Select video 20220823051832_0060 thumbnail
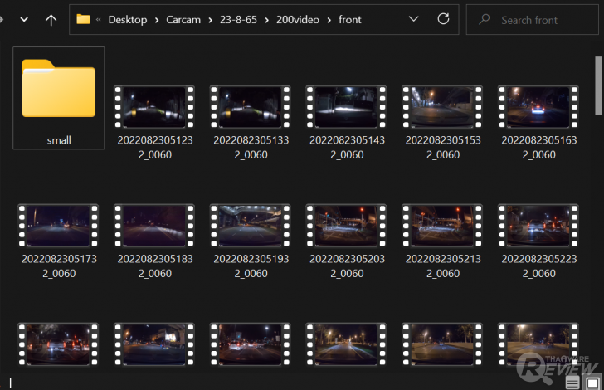Screen dimensions: 604x390 154,226
